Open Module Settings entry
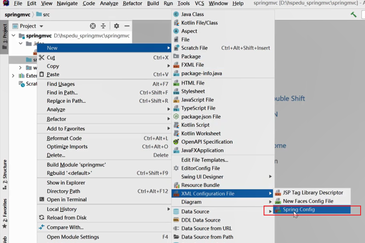The width and height of the screenshot is (365, 243). click(104, 237)
